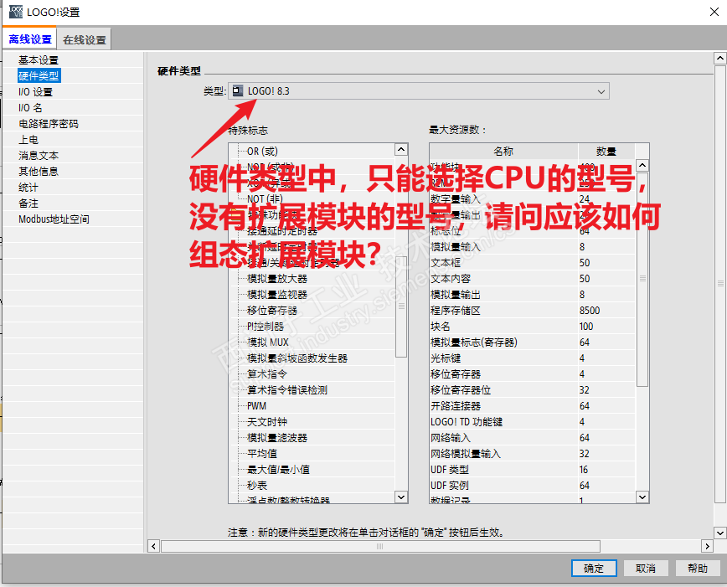
Task: Close the LOGO!设置 dialog
Action: pos(714,12)
